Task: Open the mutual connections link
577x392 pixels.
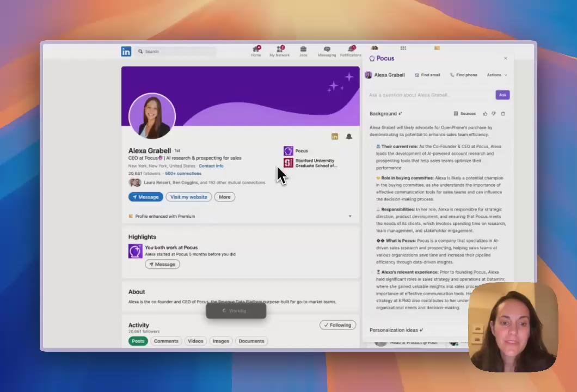Action: click(197, 182)
